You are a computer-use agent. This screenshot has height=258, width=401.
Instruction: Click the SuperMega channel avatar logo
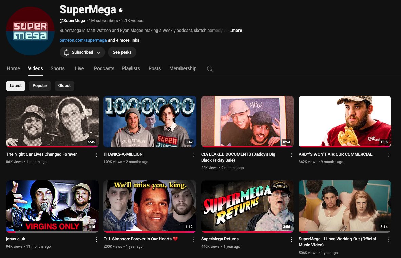[30, 31]
